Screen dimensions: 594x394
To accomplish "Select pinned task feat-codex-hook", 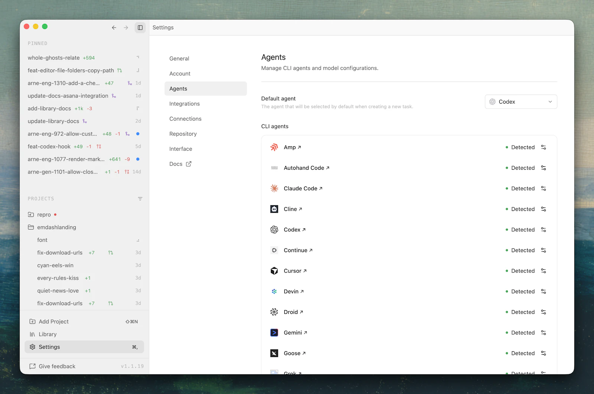I will [84, 146].
